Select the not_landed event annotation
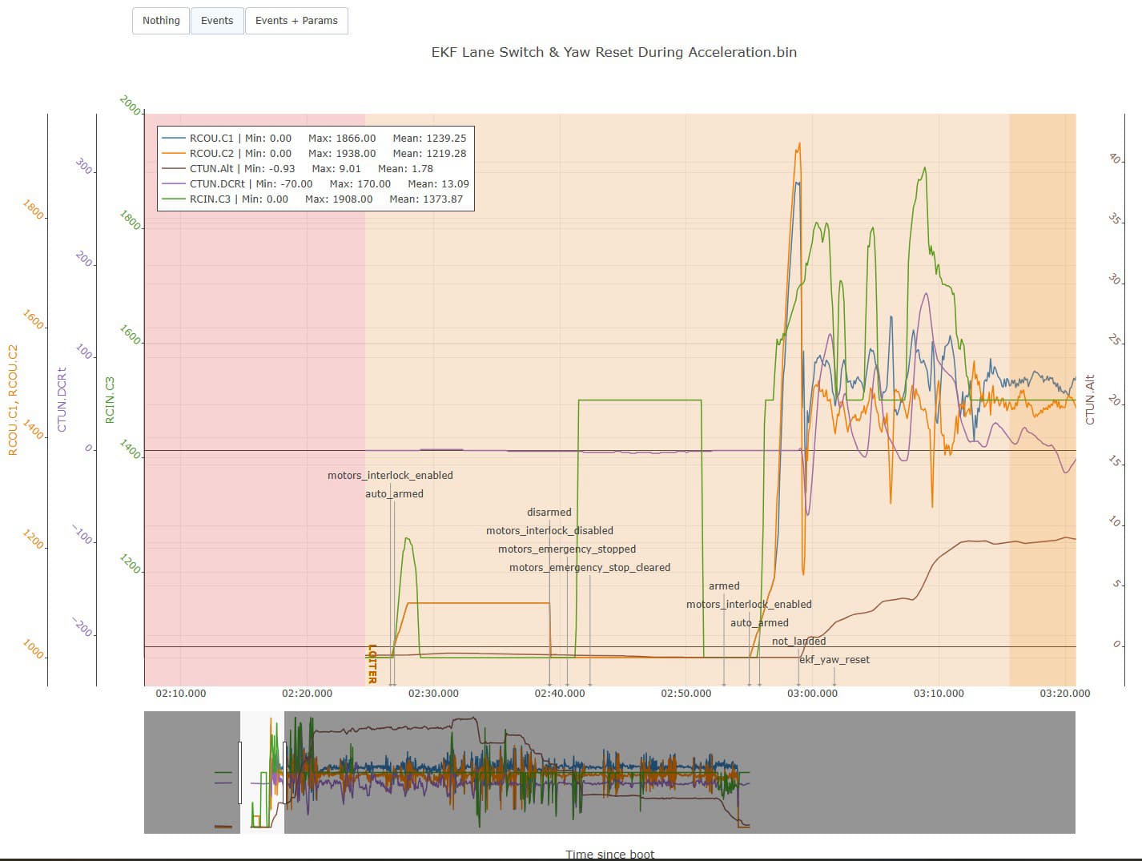The height and width of the screenshot is (861, 1142). pyautogui.click(x=798, y=642)
